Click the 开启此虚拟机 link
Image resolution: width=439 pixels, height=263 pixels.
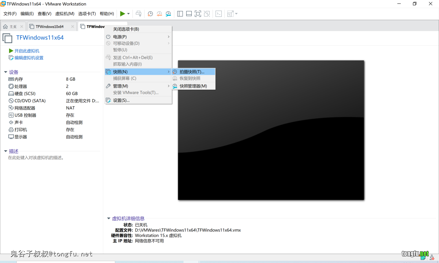(x=27, y=51)
